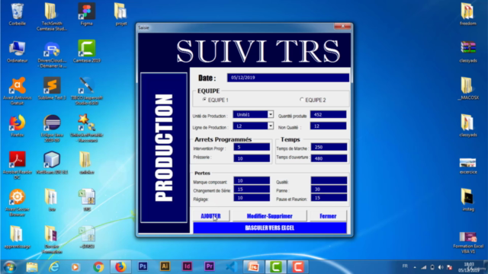This screenshot has width=488, height=274.
Task: Open File Explorer from the taskbar
Action: 32,267
